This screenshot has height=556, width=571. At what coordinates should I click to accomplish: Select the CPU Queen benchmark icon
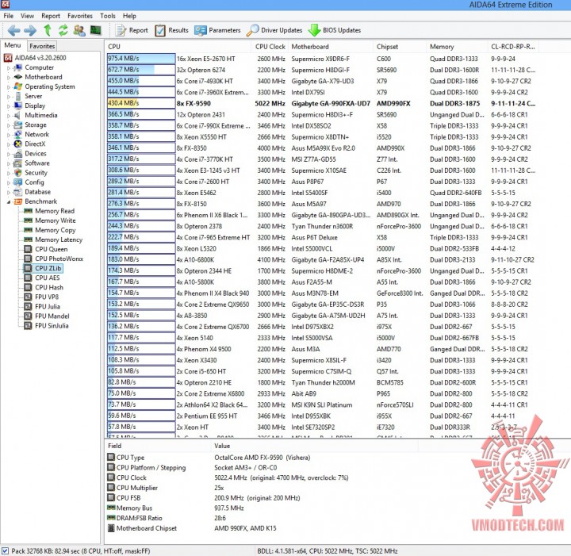click(x=28, y=249)
